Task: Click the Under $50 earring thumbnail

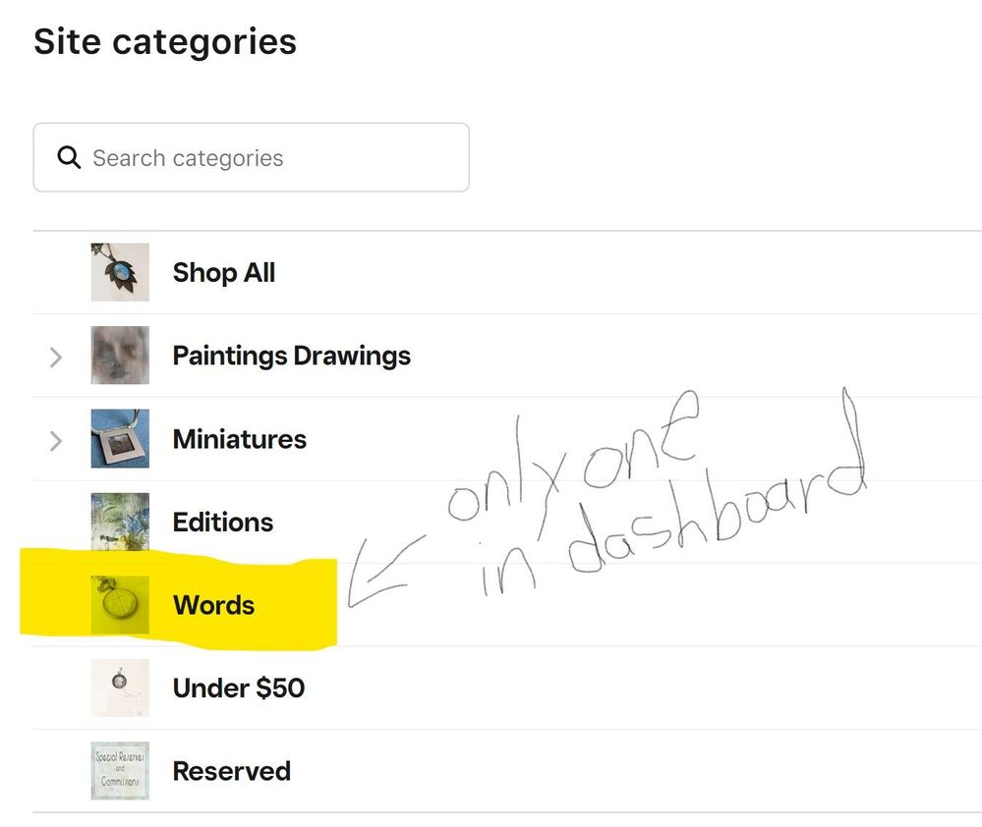Action: [119, 688]
